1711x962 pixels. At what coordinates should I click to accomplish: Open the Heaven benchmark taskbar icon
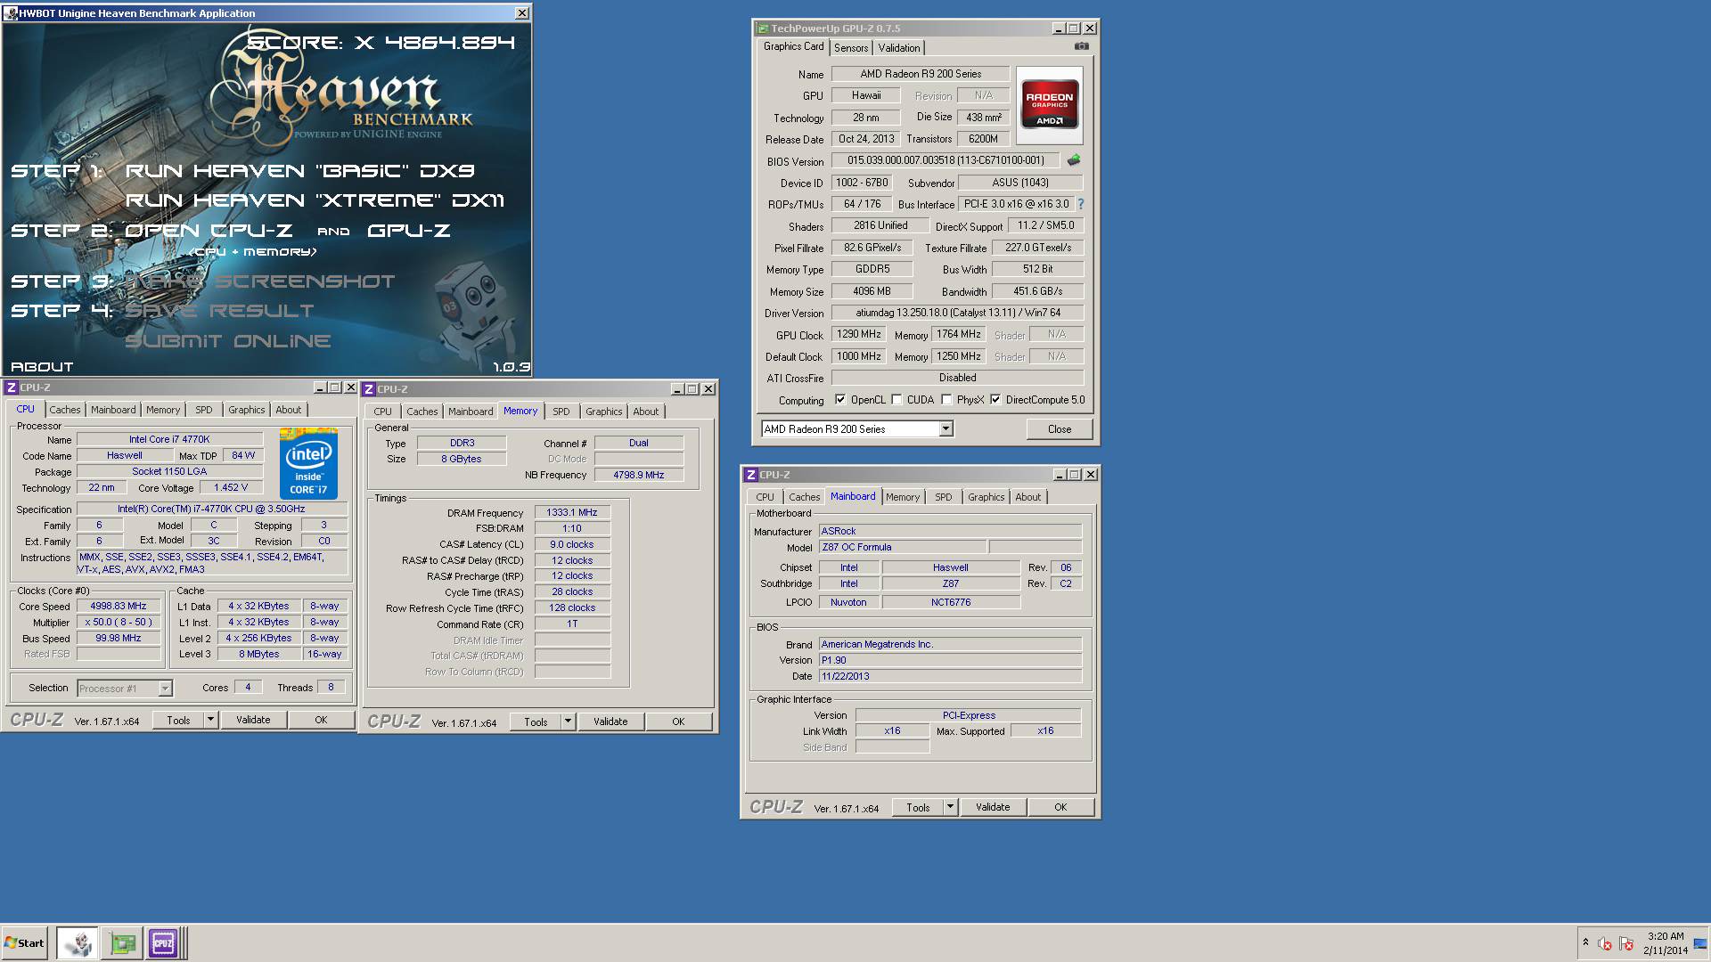pos(78,942)
